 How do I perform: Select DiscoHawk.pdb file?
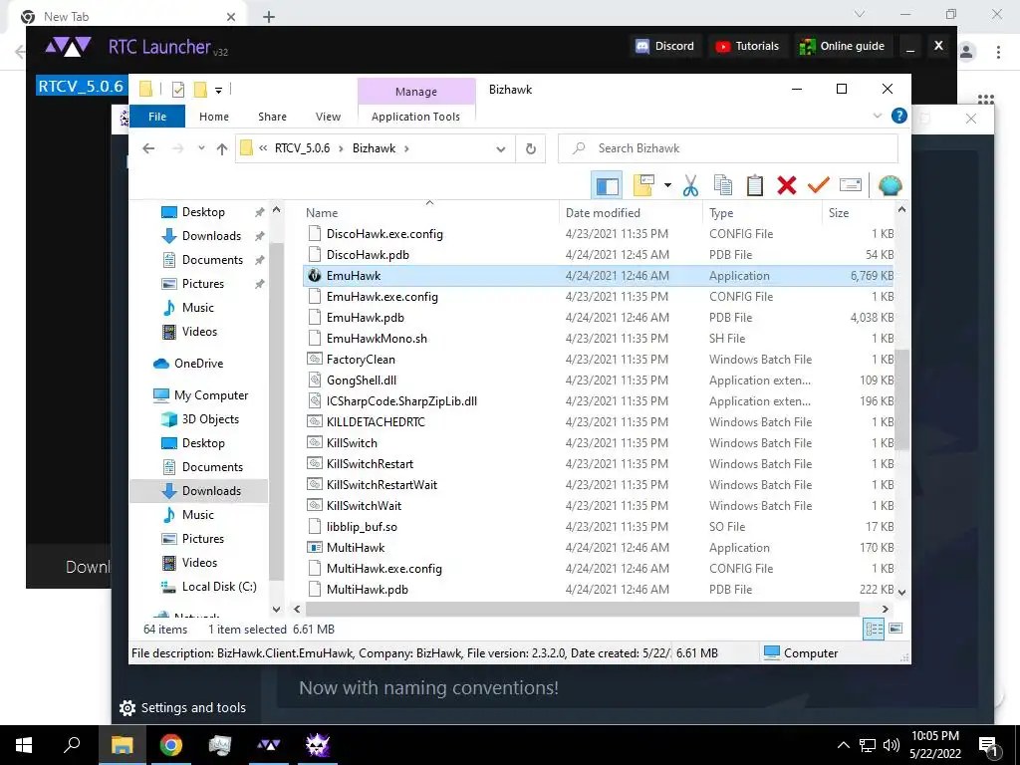[599, 255]
